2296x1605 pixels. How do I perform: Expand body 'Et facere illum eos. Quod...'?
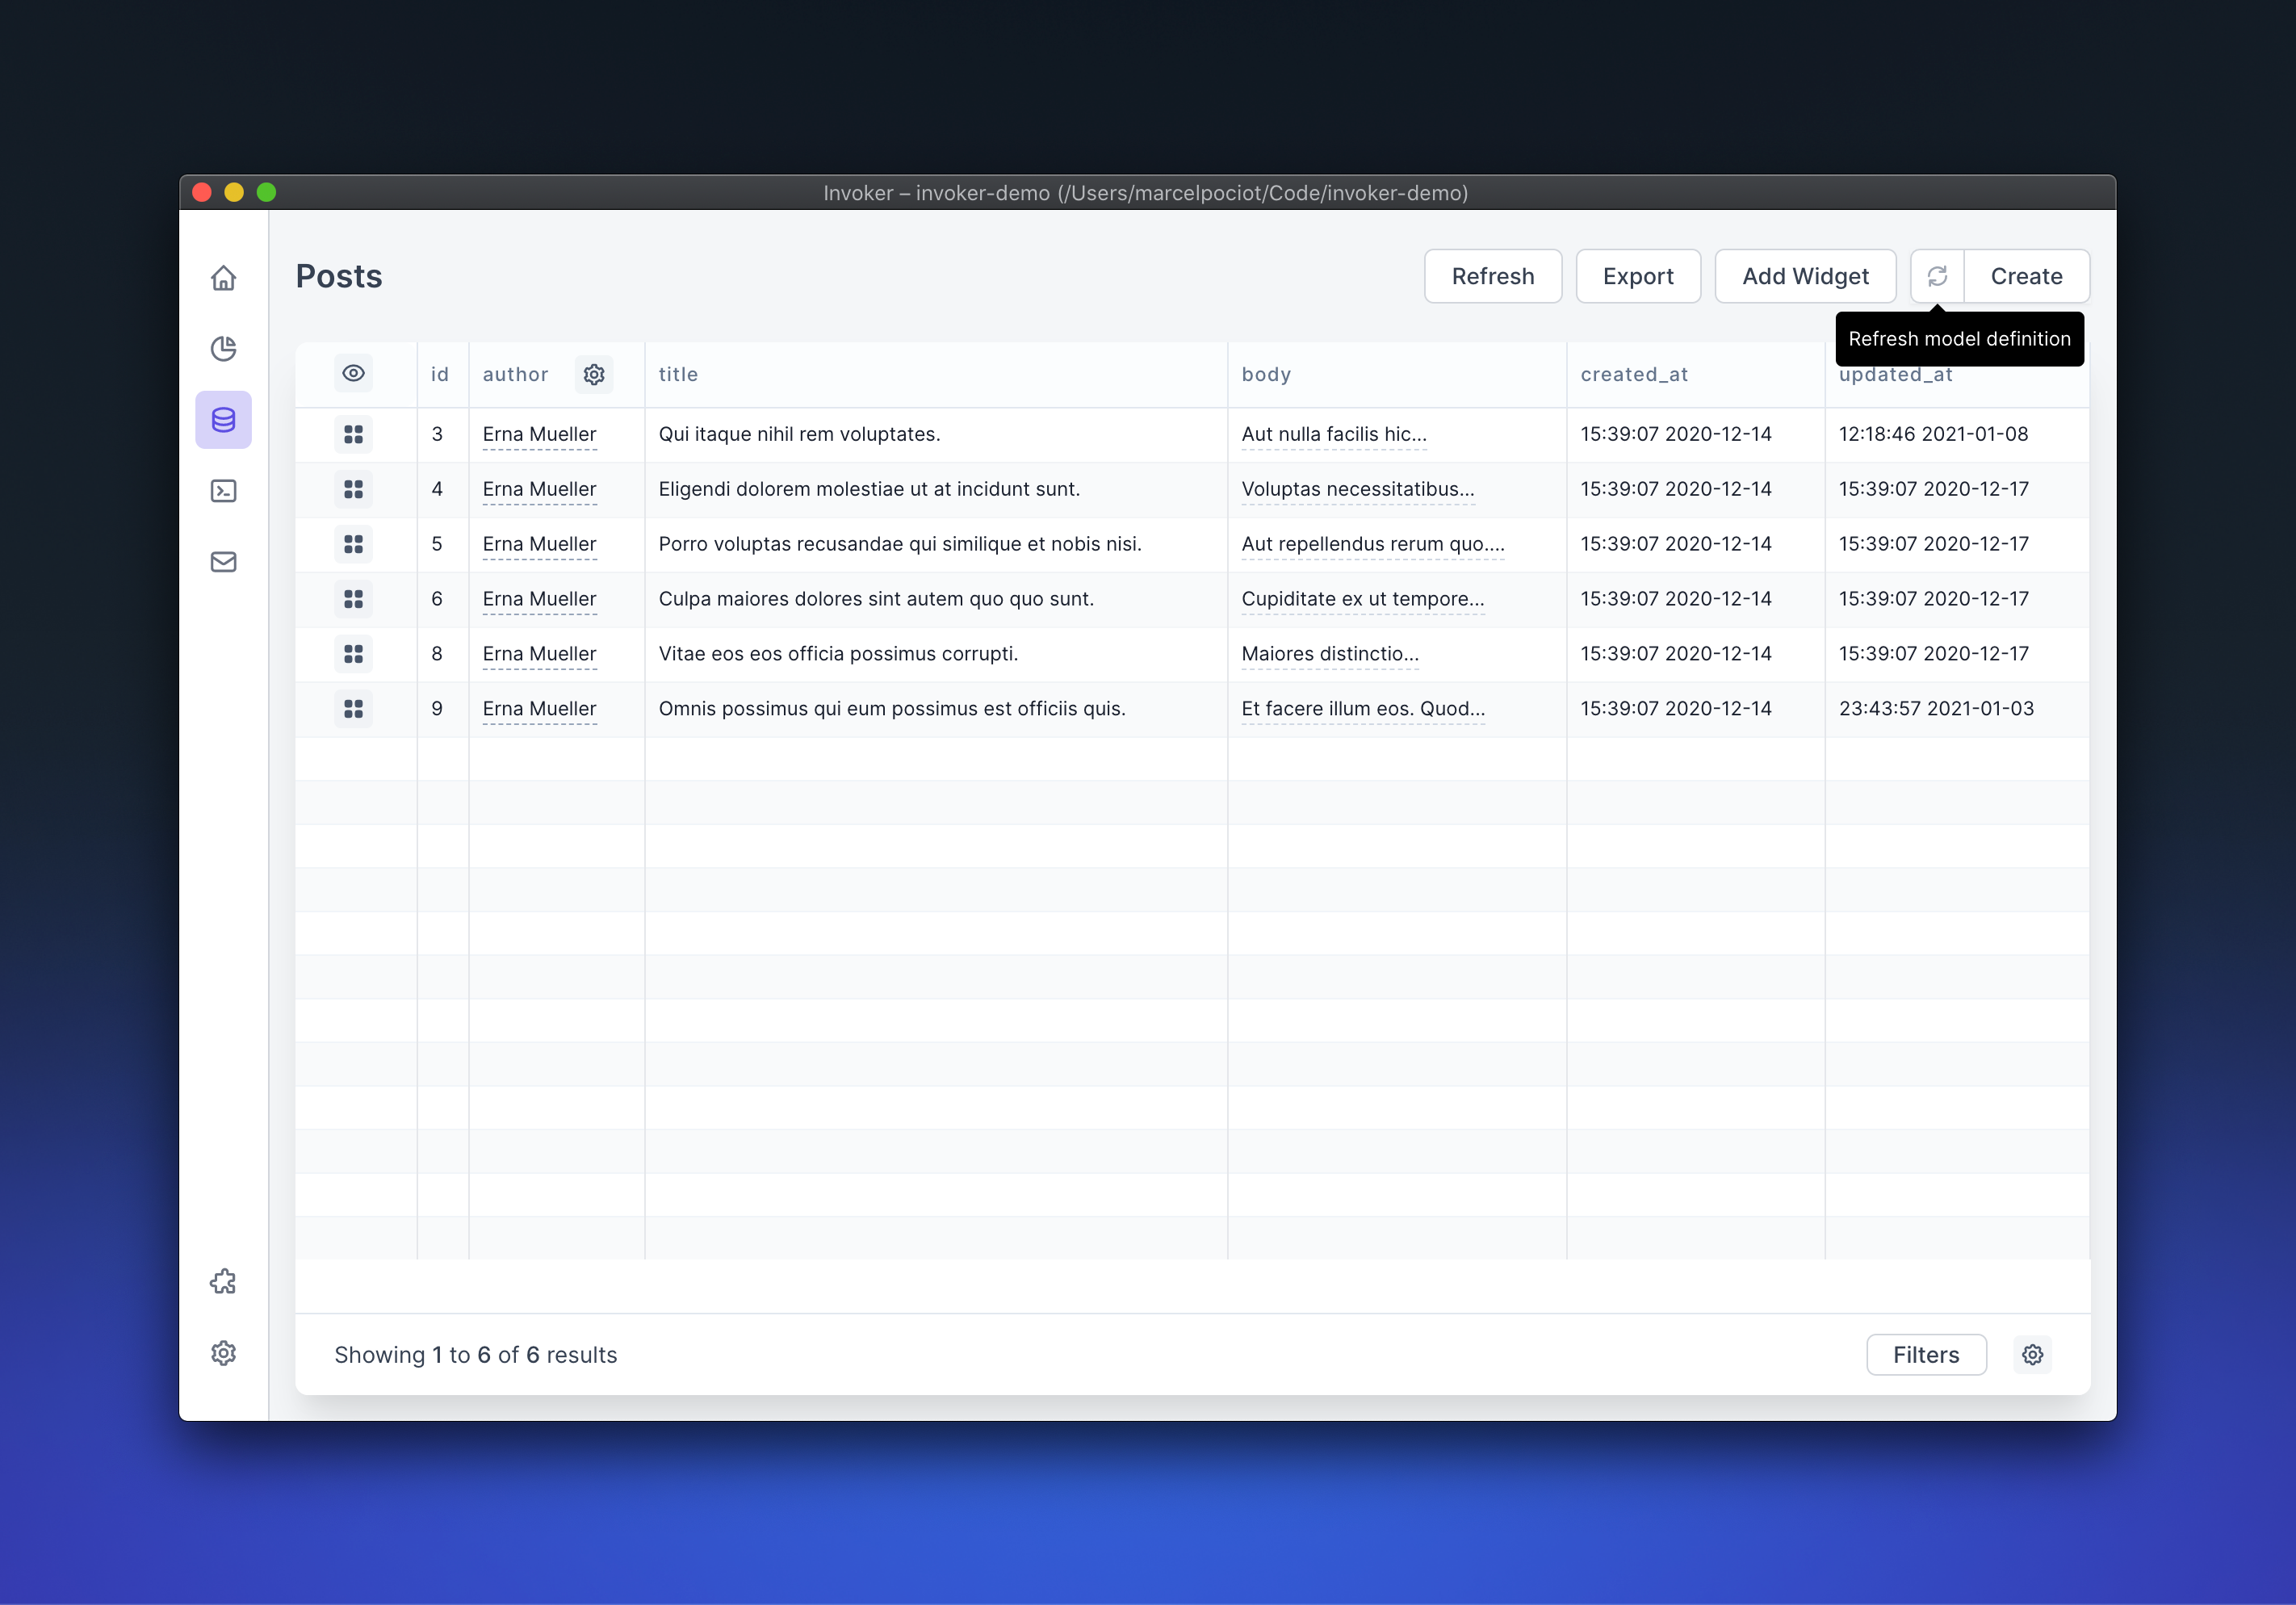(x=1363, y=709)
